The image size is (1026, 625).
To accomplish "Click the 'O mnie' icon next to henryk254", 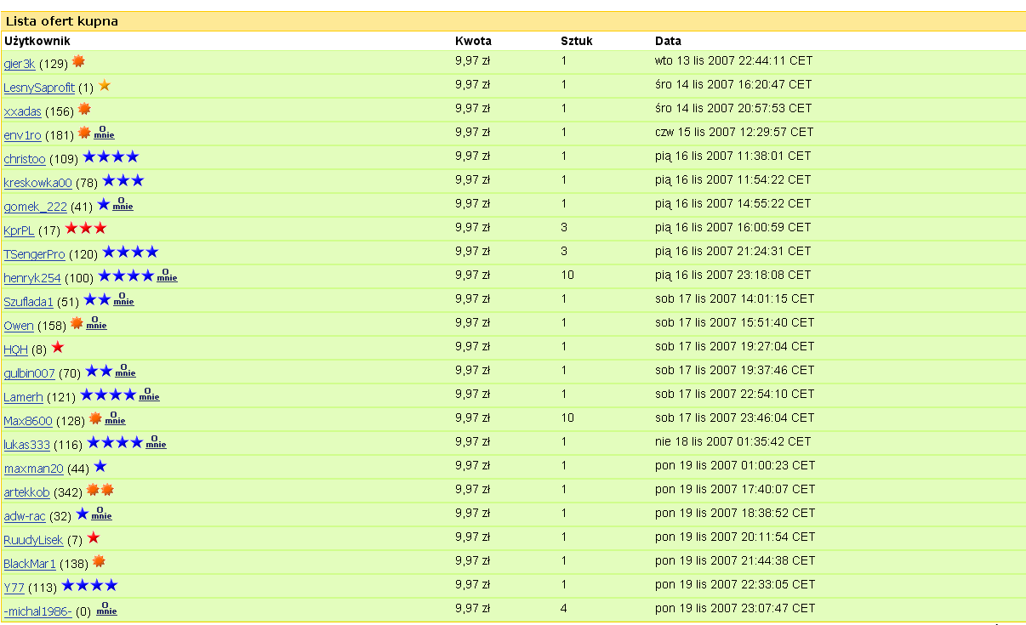I will point(168,276).
